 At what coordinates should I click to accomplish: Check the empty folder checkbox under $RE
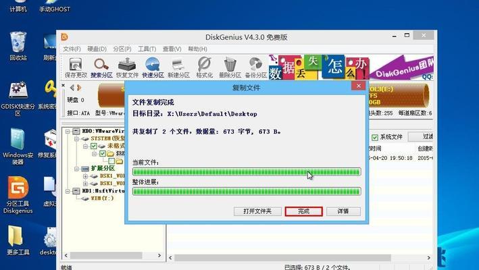pos(111,161)
